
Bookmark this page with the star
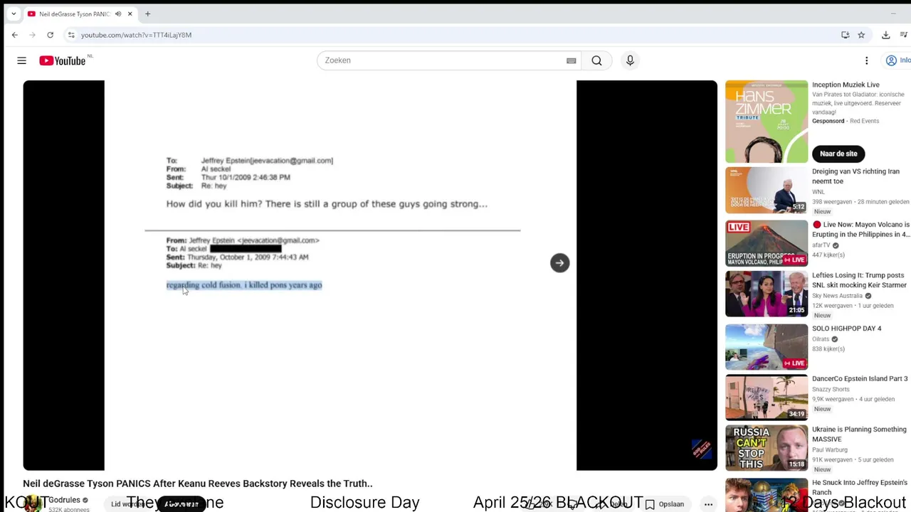tap(861, 35)
